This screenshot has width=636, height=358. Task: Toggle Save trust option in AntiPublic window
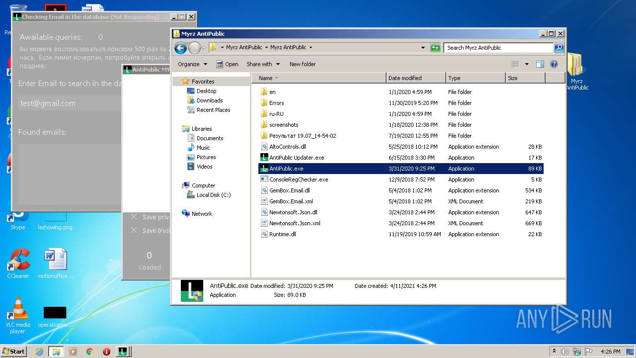tap(134, 230)
